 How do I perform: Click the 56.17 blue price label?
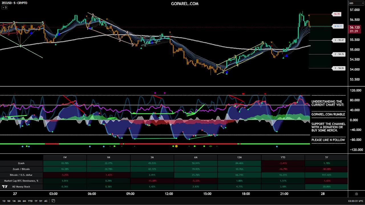tap(338, 26)
